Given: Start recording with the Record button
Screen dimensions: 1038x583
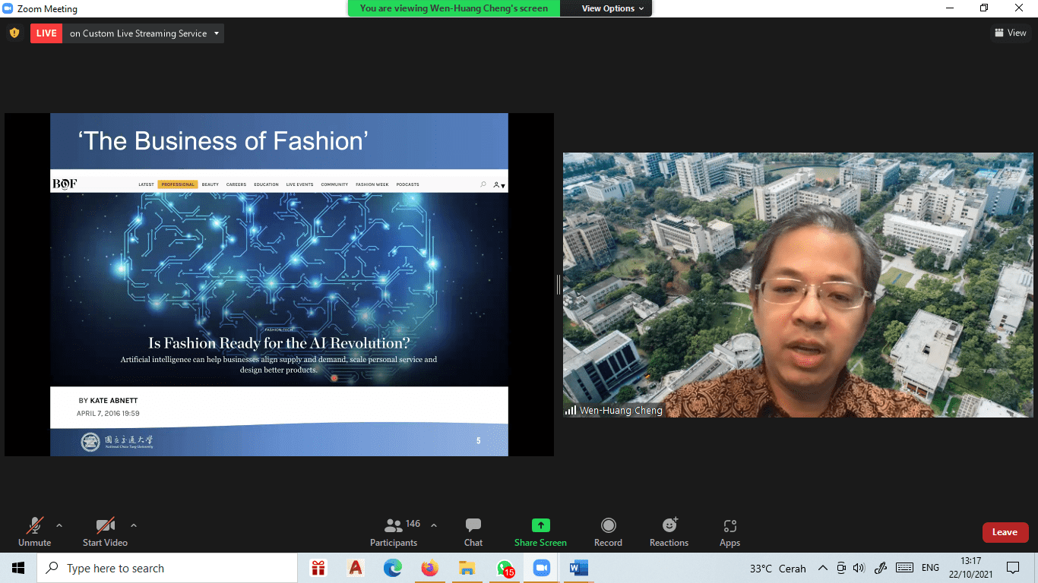Looking at the screenshot, I should click(608, 532).
